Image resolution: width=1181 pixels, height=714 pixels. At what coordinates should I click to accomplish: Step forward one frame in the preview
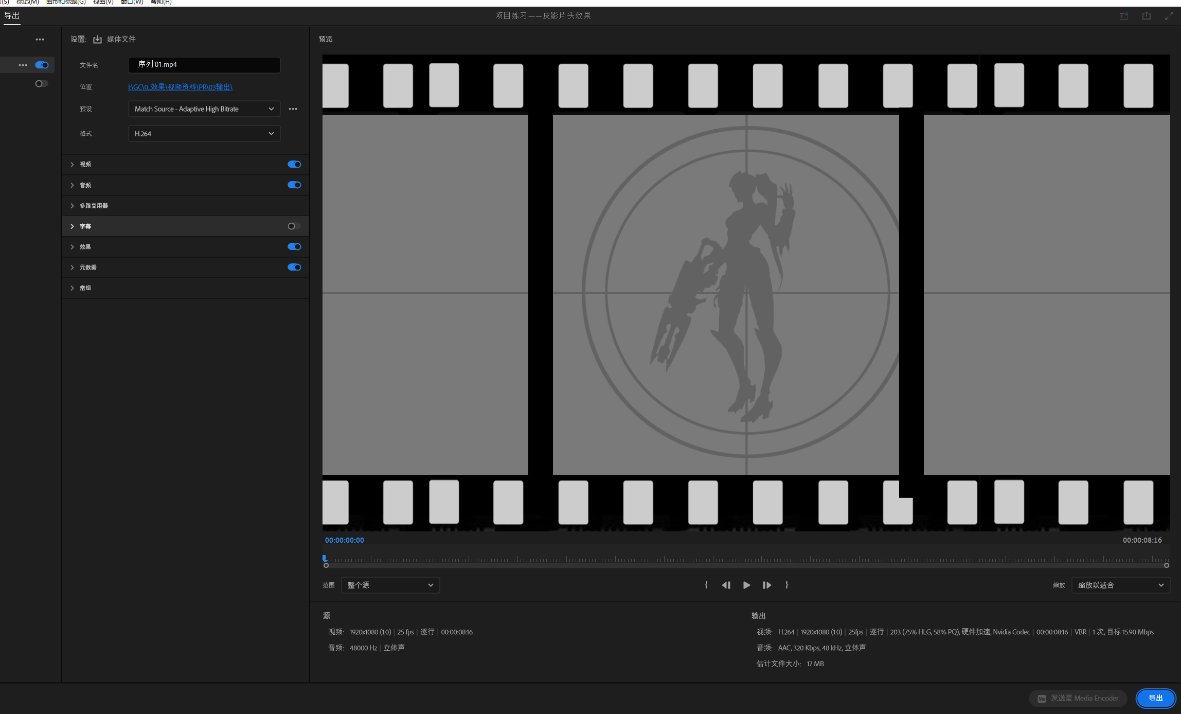tap(766, 585)
